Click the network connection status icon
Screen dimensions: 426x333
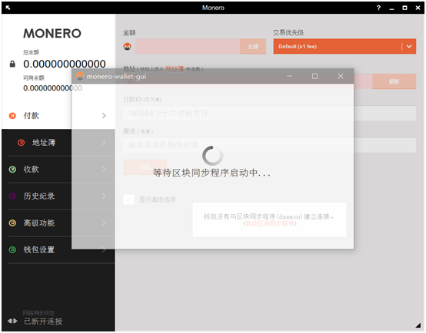click(12, 321)
